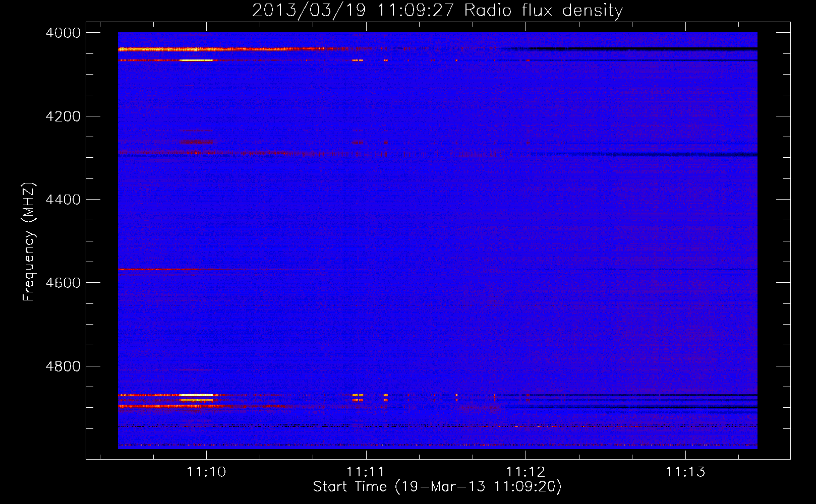Select the 4800 frequency axis label
The height and width of the screenshot is (504, 816).
pyautogui.click(x=63, y=366)
